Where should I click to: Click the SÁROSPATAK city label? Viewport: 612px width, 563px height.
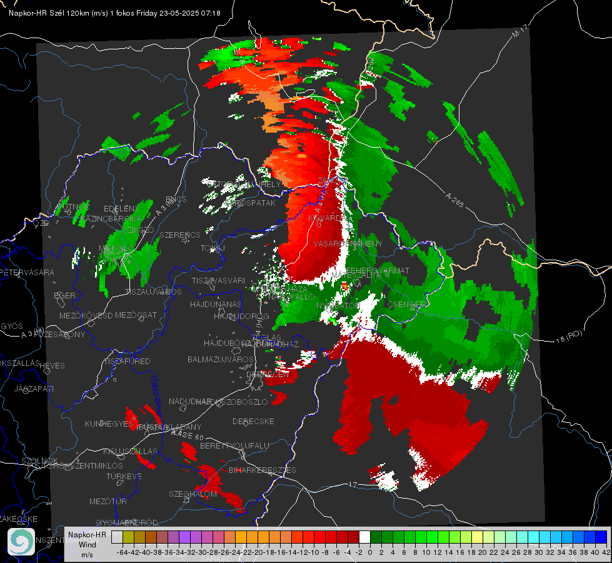(250, 203)
